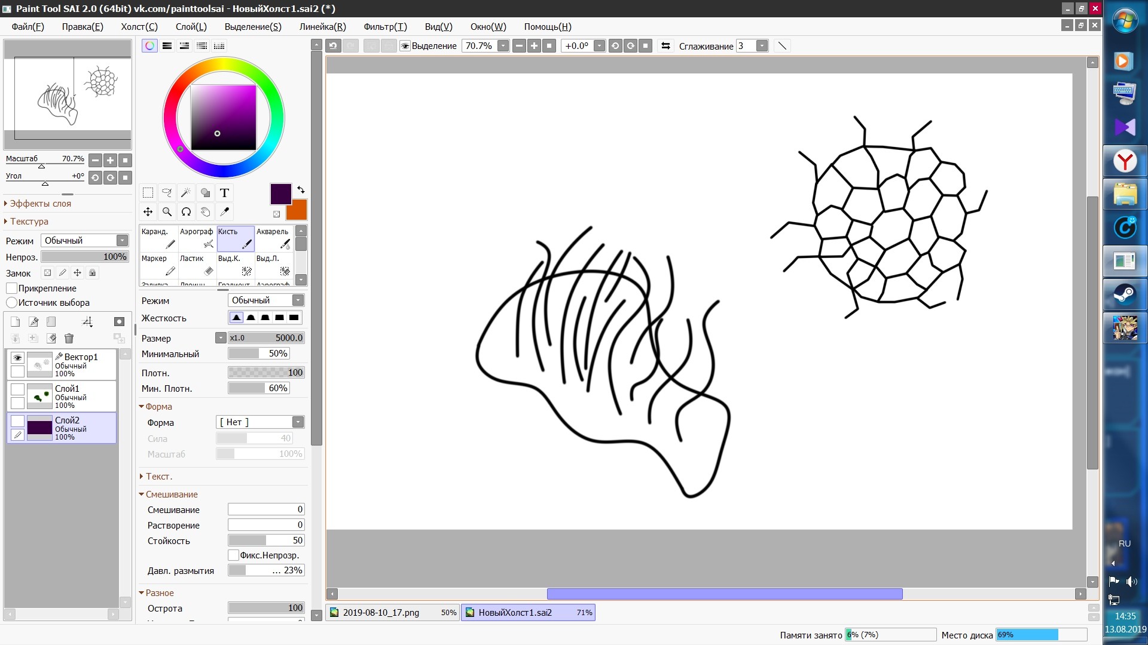
Task: Open the Холст menu
Action: [139, 27]
